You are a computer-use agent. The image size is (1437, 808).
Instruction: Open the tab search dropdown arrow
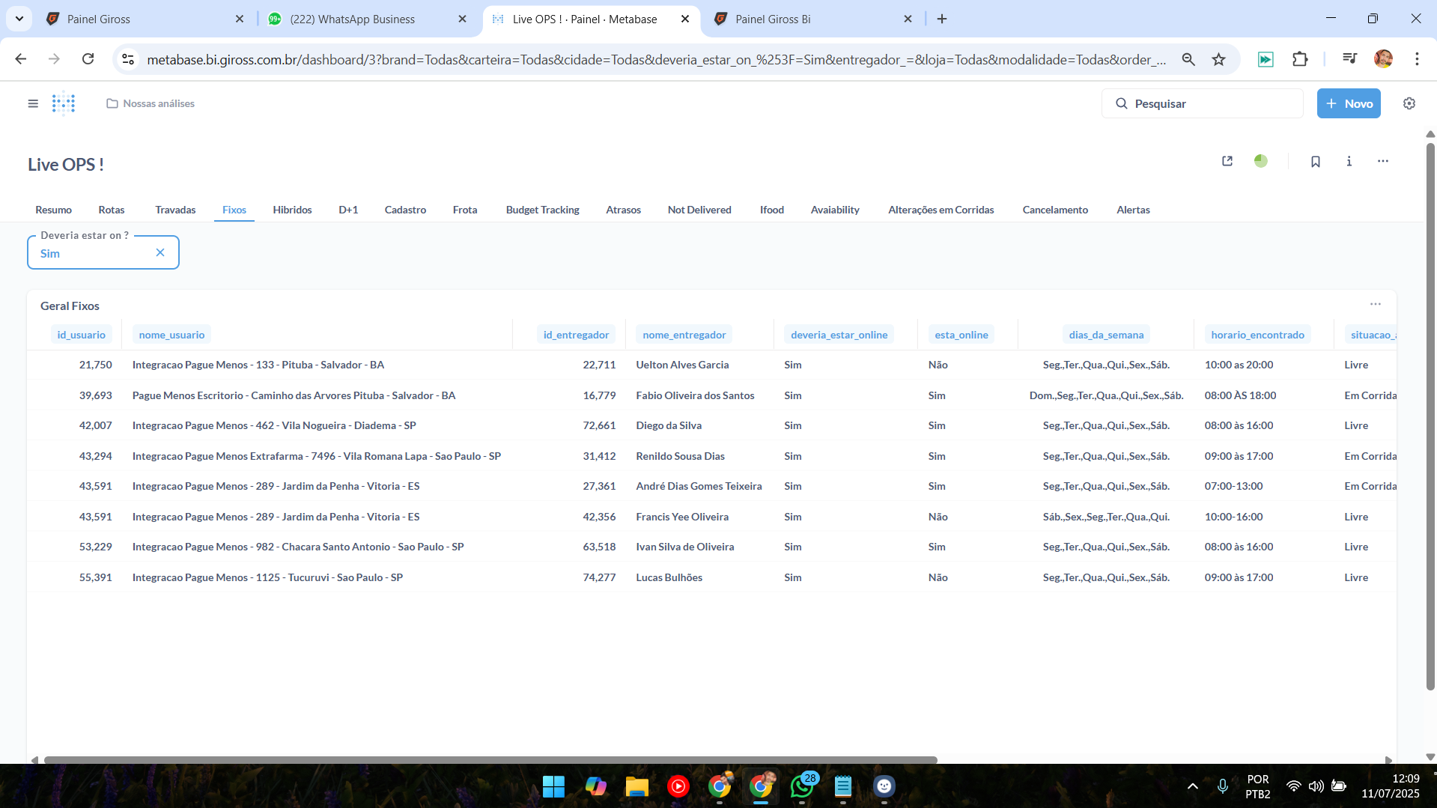(x=19, y=19)
